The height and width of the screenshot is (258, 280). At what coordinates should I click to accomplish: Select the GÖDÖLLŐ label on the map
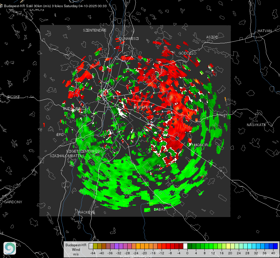pos(187,53)
